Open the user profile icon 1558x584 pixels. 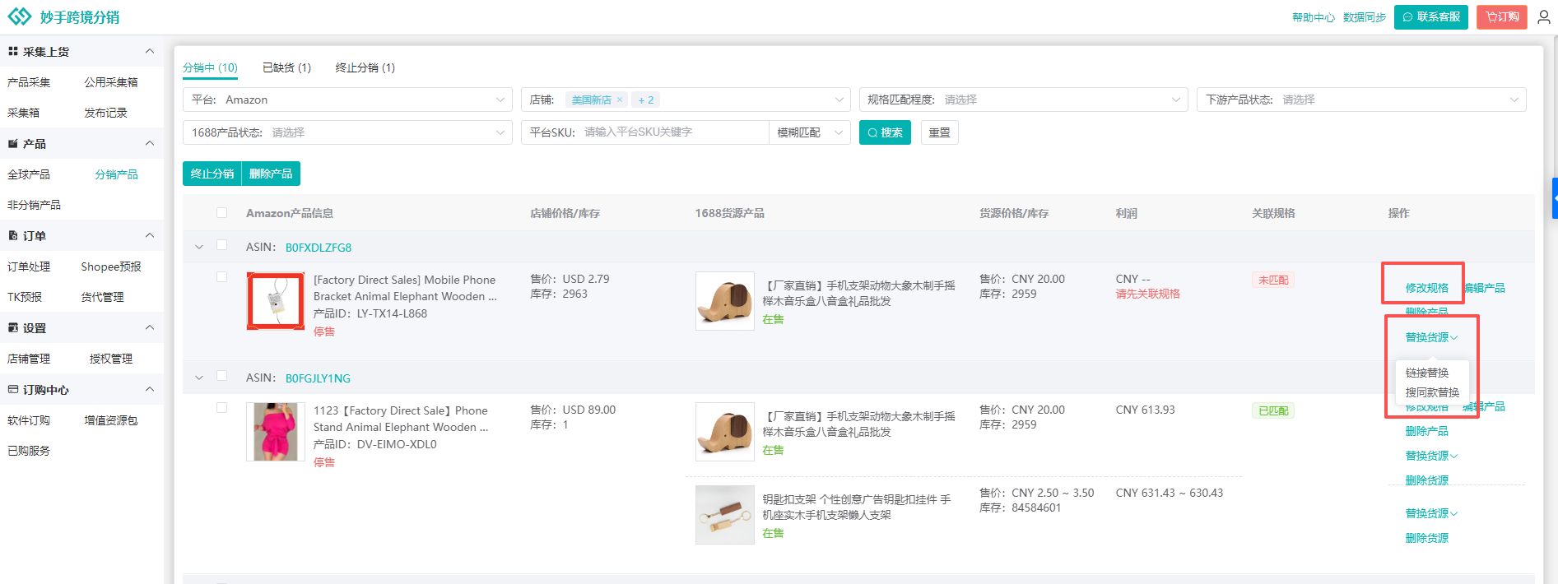(1543, 17)
